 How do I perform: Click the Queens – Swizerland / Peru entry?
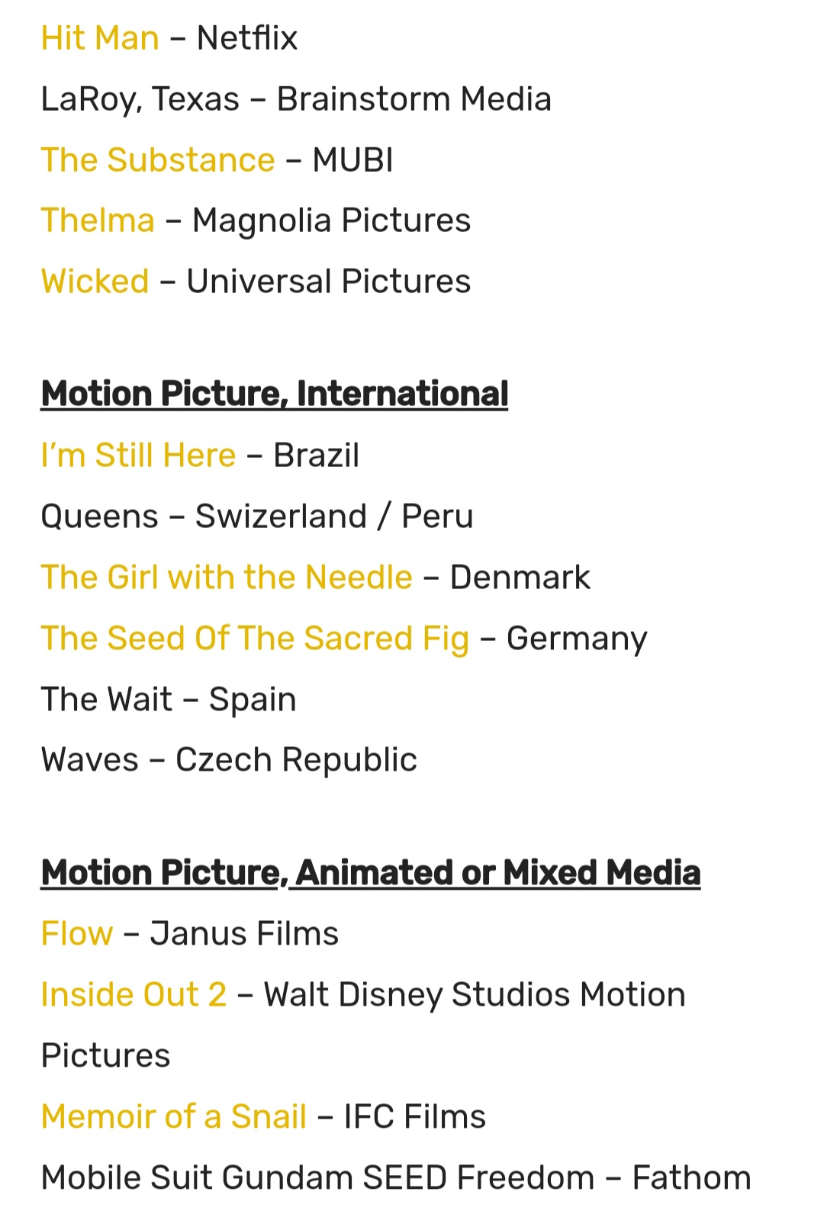click(x=257, y=517)
